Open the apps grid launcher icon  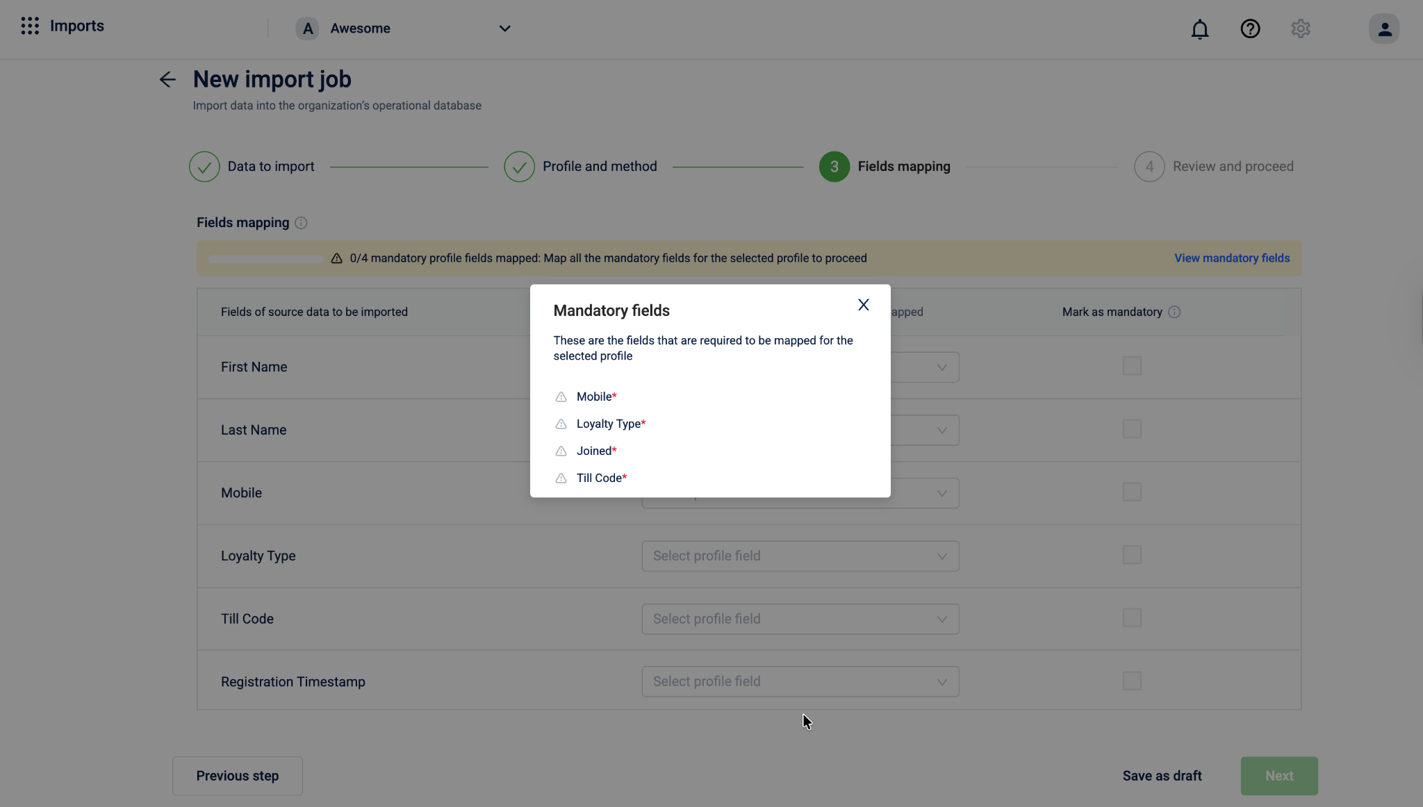point(30,26)
